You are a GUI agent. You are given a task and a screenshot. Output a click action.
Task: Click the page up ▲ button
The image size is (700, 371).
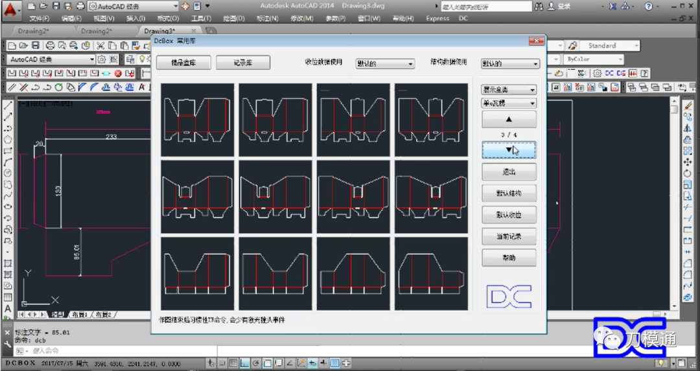(509, 120)
